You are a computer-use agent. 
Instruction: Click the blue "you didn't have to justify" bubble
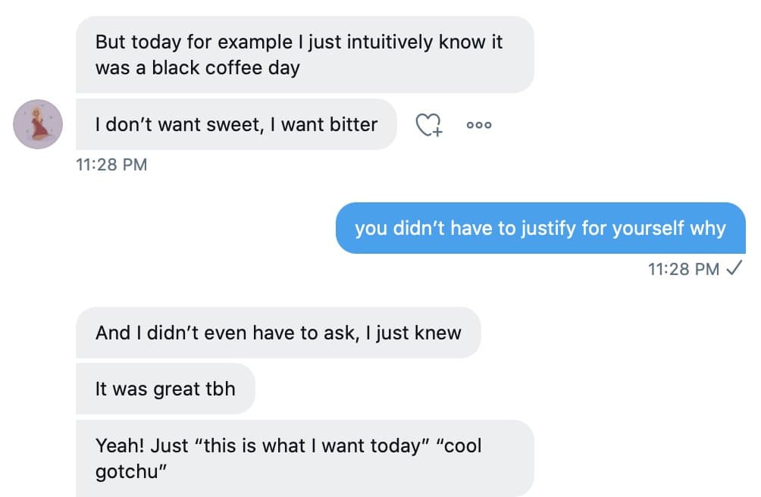pos(540,228)
